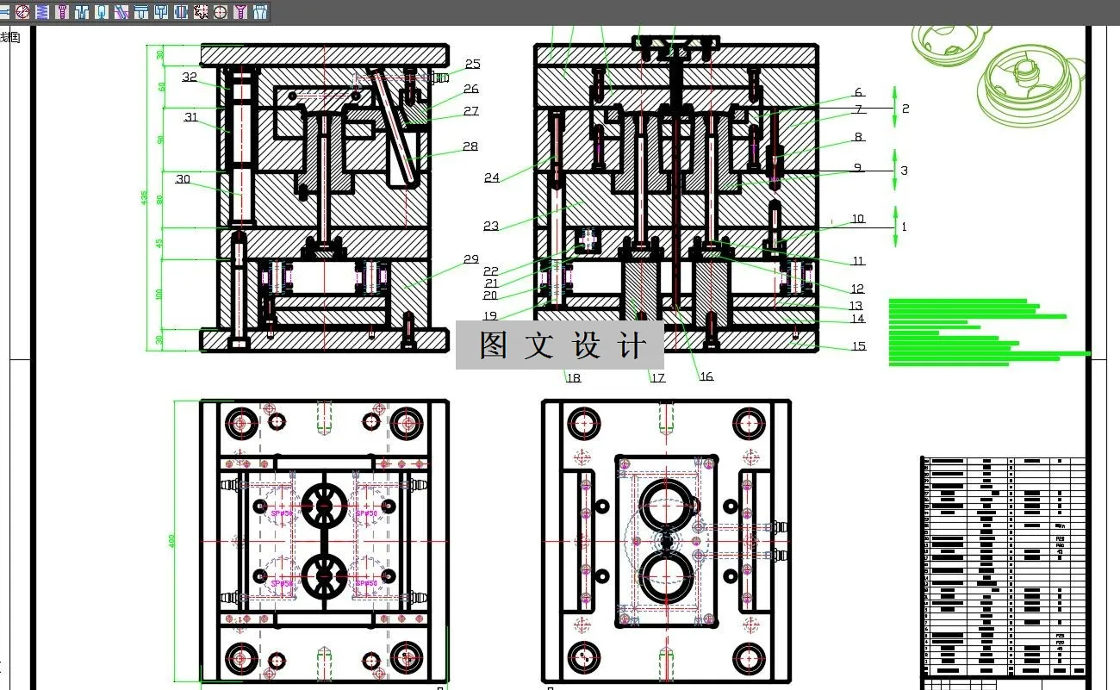
Task: Click part balloon number 16
Action: (x=706, y=376)
